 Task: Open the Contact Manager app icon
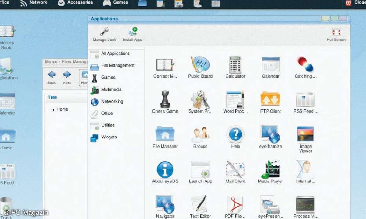(165, 64)
